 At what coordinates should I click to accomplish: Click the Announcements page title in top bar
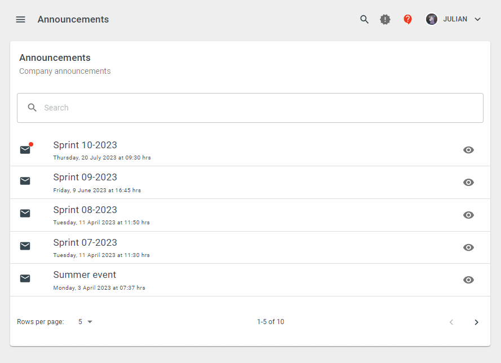pos(73,20)
